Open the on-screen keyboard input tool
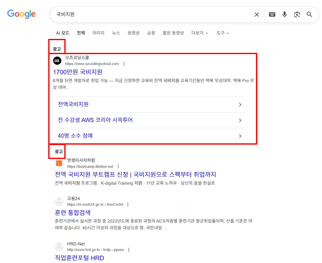Viewport: 322px width, 263px height. point(272,14)
